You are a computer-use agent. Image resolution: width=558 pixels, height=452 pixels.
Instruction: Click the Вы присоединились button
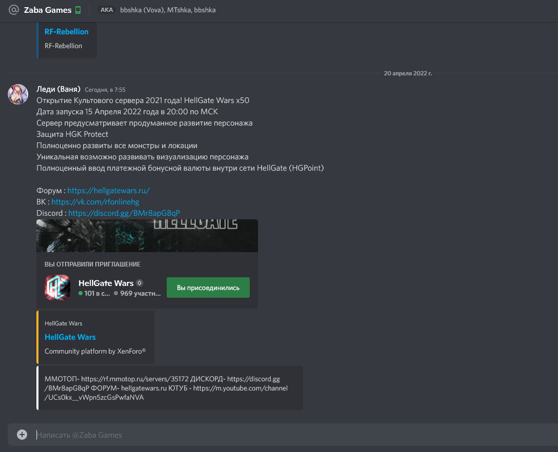[208, 287]
